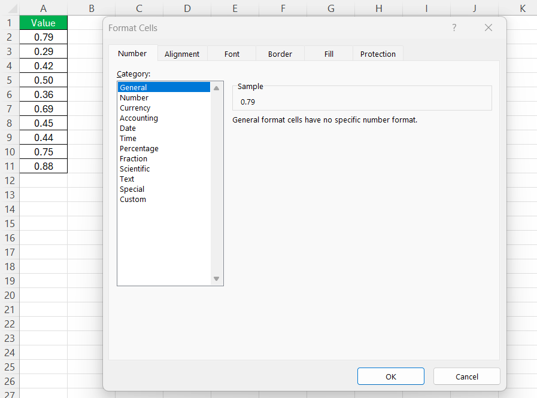Select row 20 header
The width and height of the screenshot is (537, 398).
coord(9,295)
